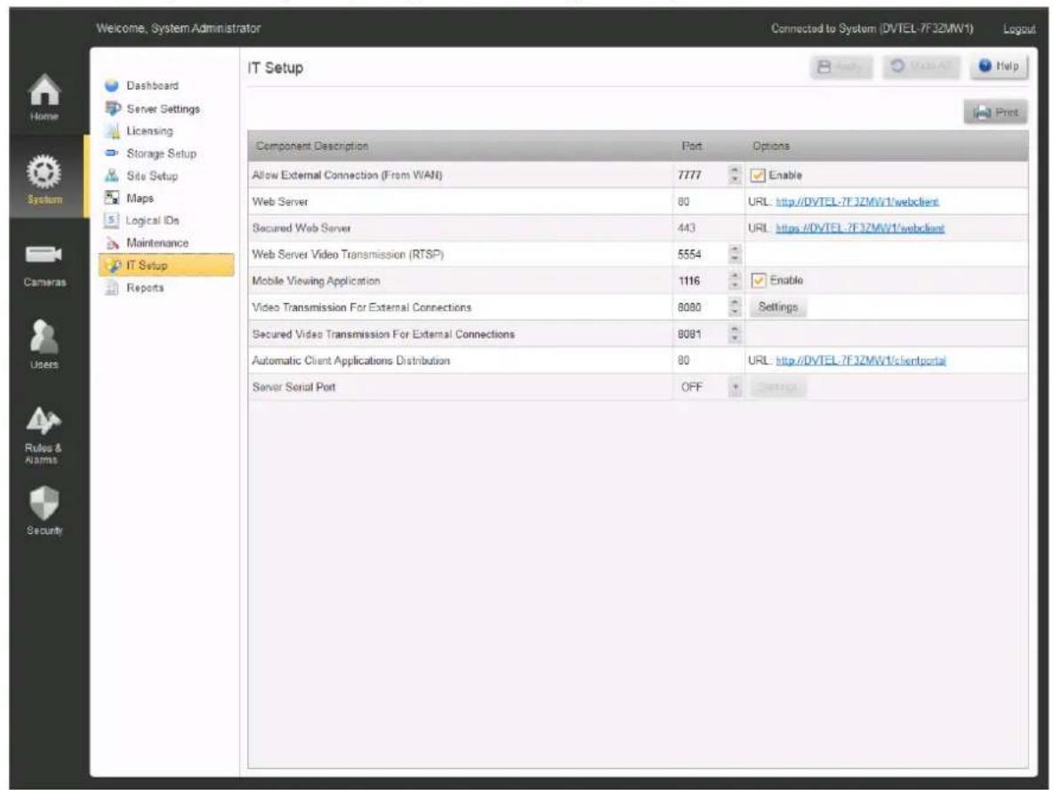This screenshot has height=790, width=1053.
Task: Open the Home section icon
Action: pos(44,91)
